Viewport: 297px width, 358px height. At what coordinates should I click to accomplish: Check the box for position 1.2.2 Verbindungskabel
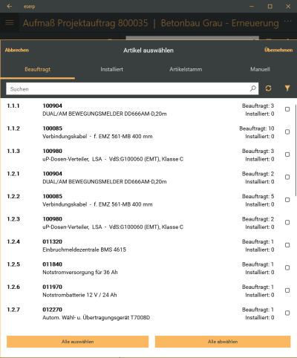(x=287, y=200)
